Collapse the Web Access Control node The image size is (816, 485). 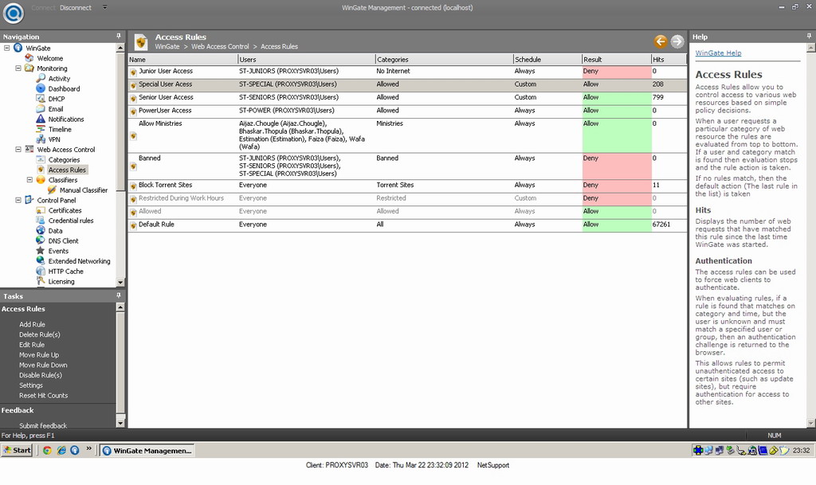tap(18, 149)
